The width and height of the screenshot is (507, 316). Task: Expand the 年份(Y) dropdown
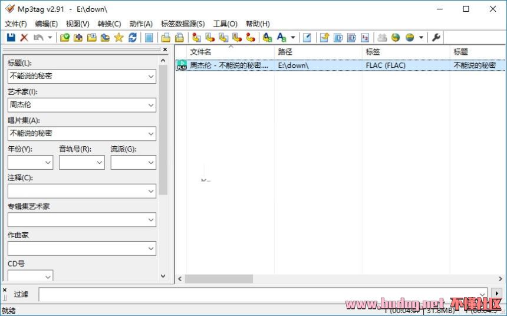48,162
